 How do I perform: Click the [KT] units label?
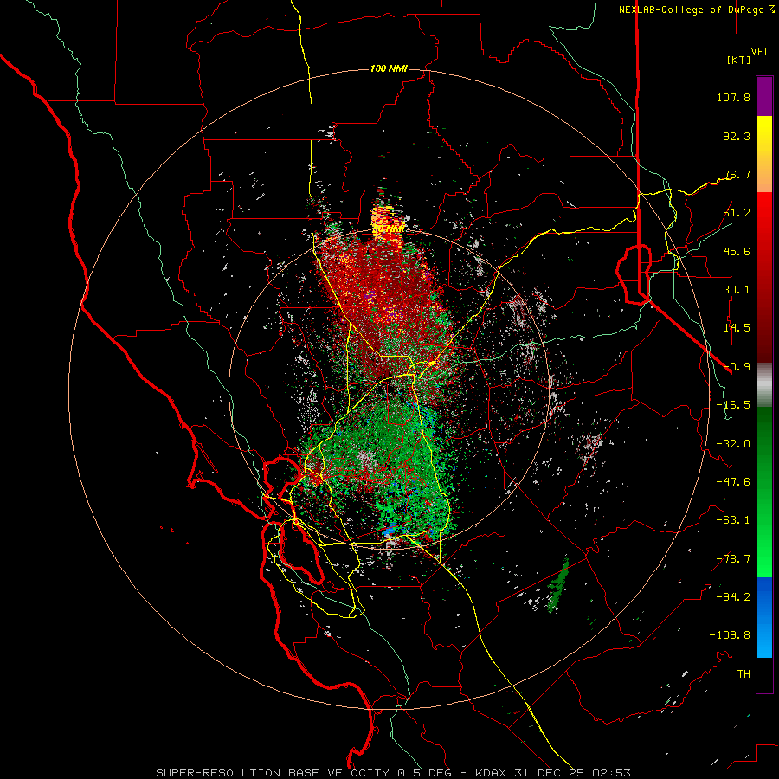pyautogui.click(x=738, y=60)
